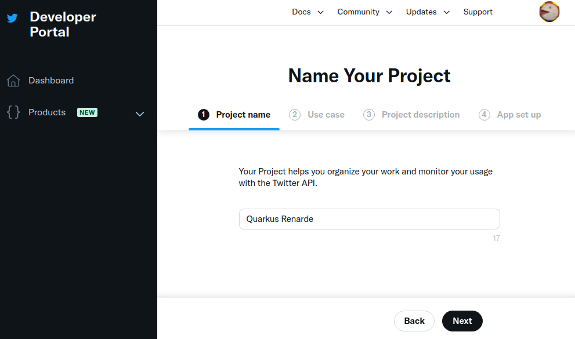
Task: Select the Use case step tab
Action: click(x=326, y=115)
